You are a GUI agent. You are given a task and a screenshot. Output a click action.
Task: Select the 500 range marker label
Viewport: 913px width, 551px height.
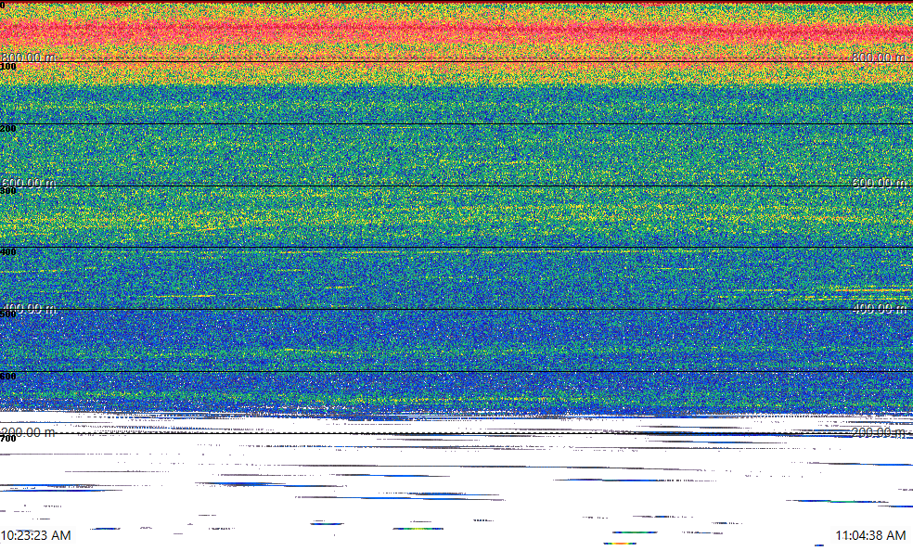[8, 314]
